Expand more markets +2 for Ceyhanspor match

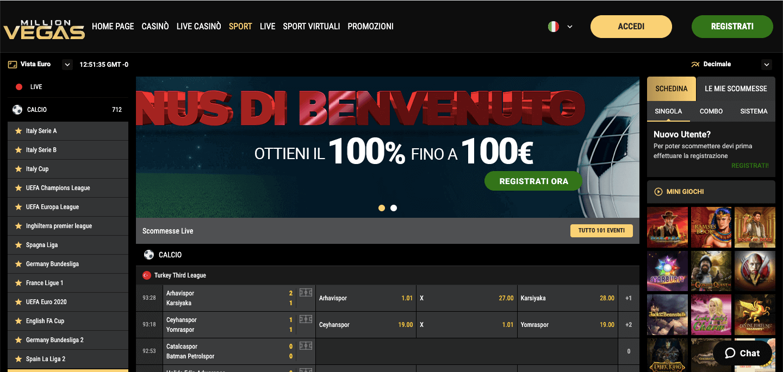point(629,325)
